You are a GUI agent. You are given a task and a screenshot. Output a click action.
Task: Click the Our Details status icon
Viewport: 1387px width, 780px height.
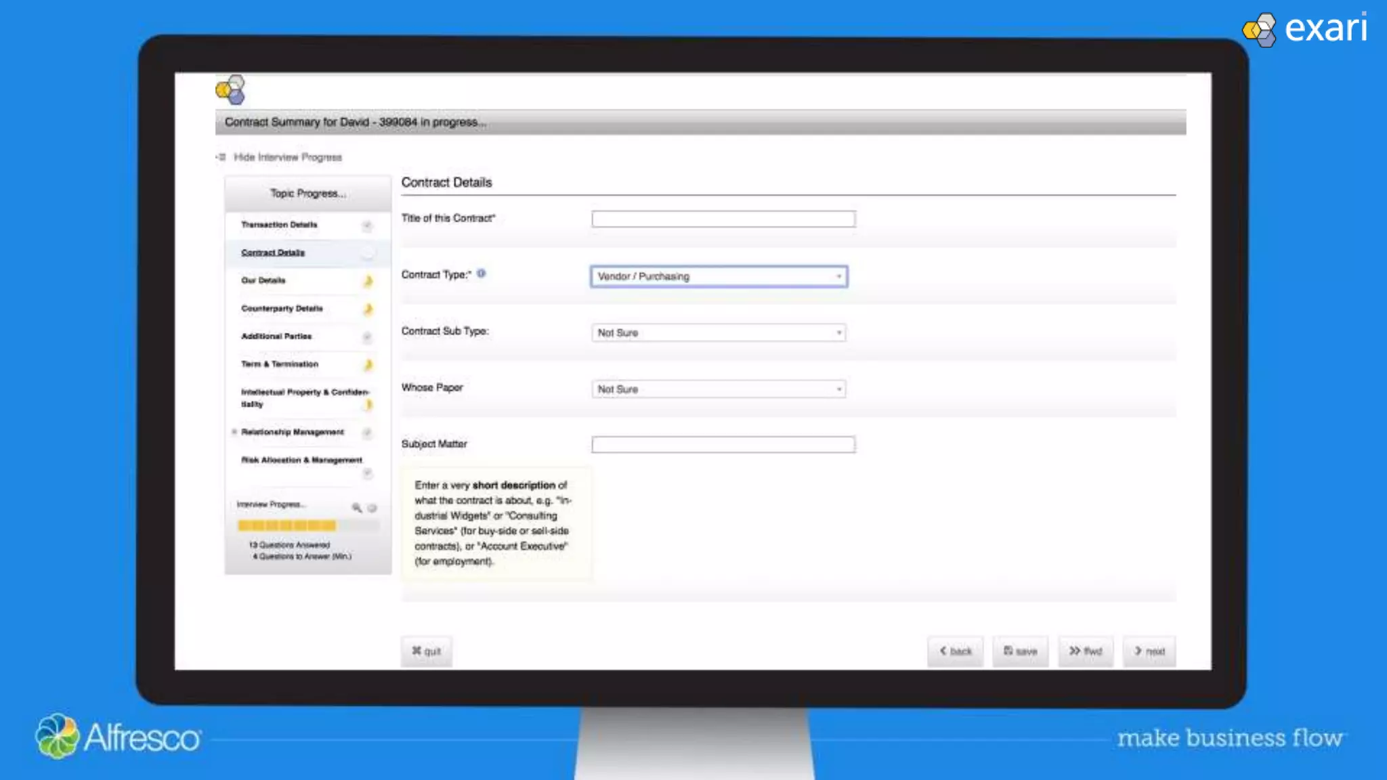[368, 281]
